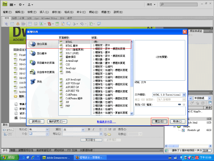
Task: Choose XSLT (整個頁面) page type
Action: [x=75, y=49]
